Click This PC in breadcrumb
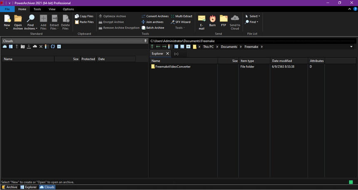This screenshot has height=190, width=358. click(x=208, y=46)
